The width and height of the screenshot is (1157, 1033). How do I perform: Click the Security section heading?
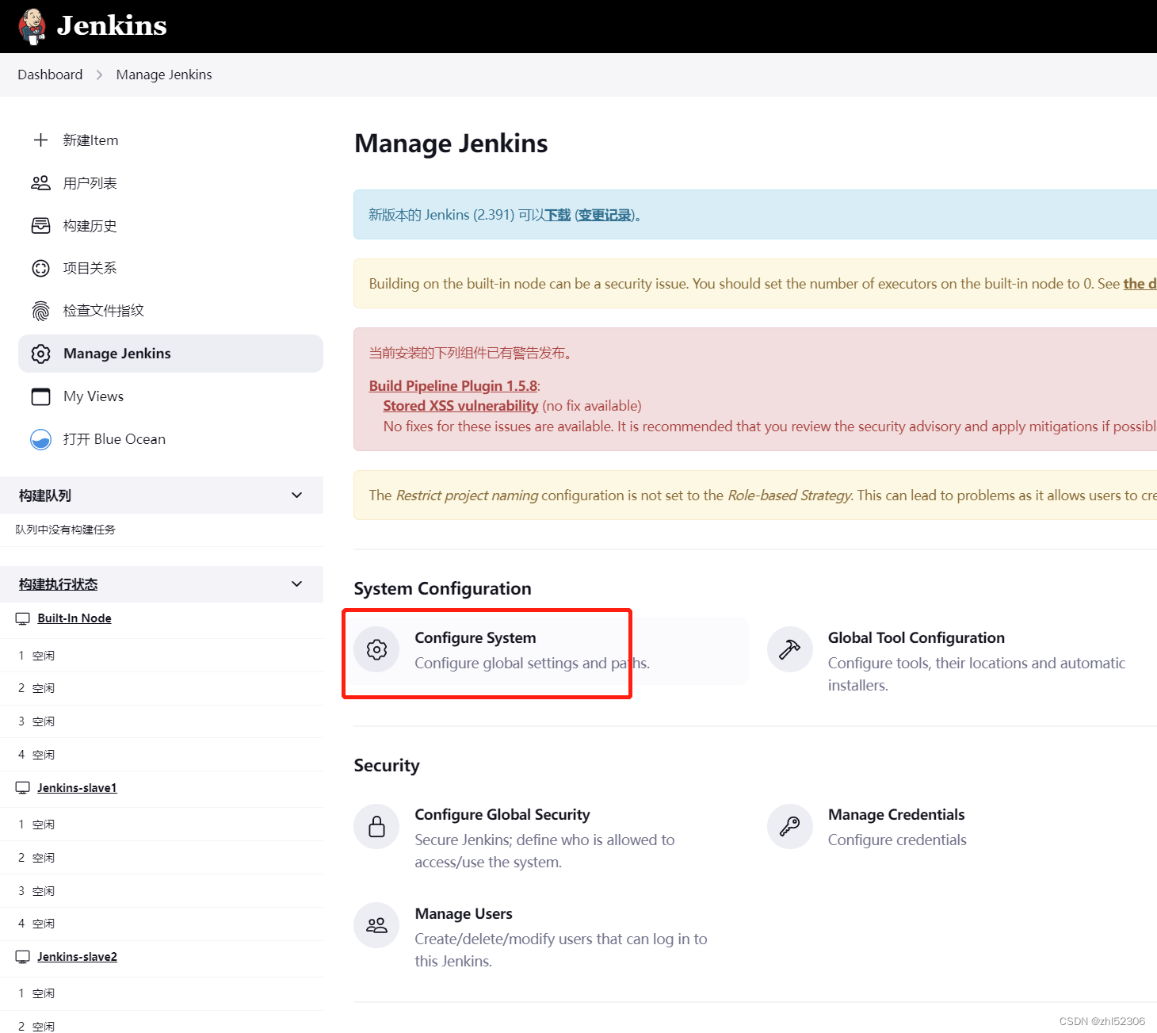pyautogui.click(x=387, y=766)
